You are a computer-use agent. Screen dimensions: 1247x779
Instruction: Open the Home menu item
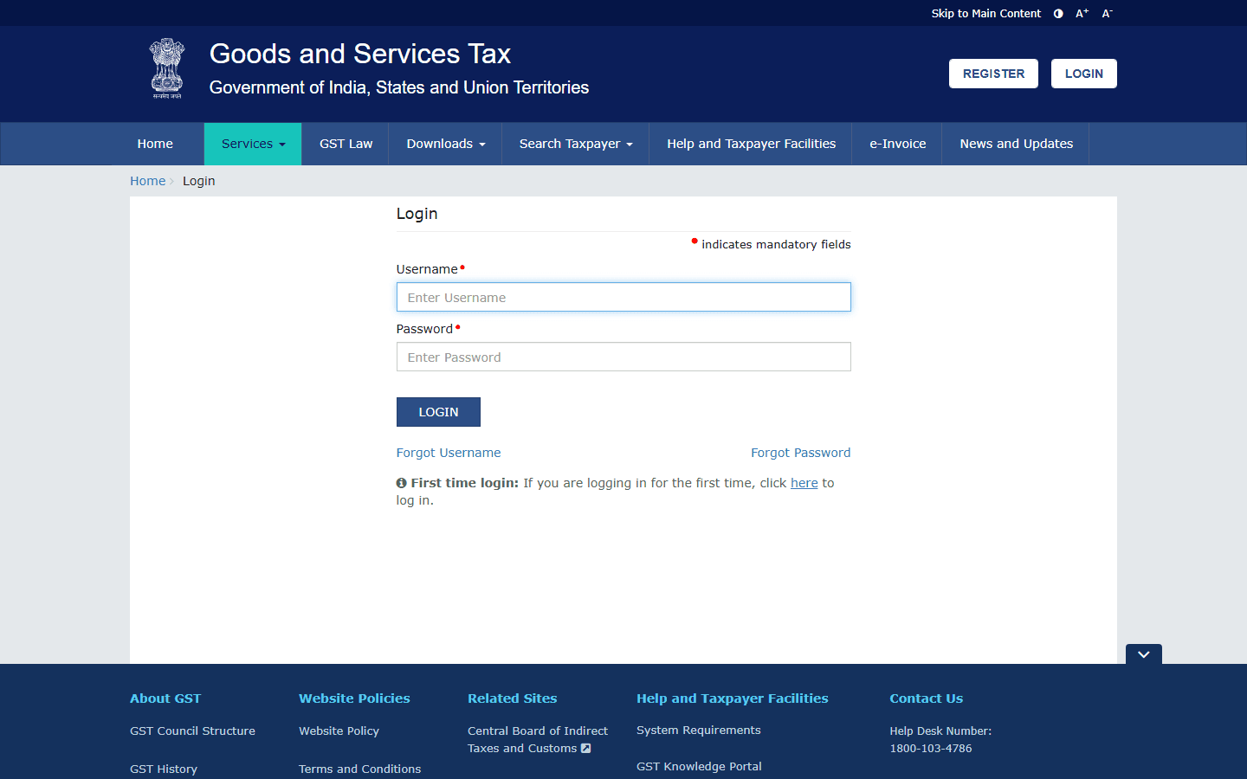coord(155,144)
